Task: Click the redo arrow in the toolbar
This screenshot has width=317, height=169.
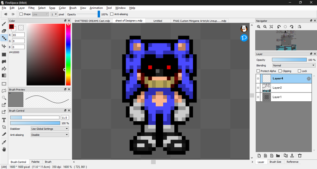Action: [x=13, y=14]
